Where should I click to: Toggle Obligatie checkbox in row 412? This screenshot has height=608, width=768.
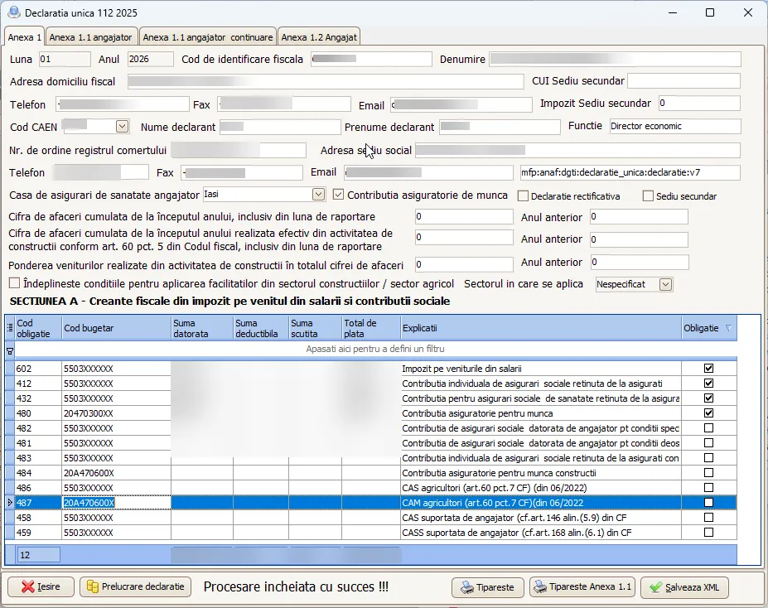point(708,383)
